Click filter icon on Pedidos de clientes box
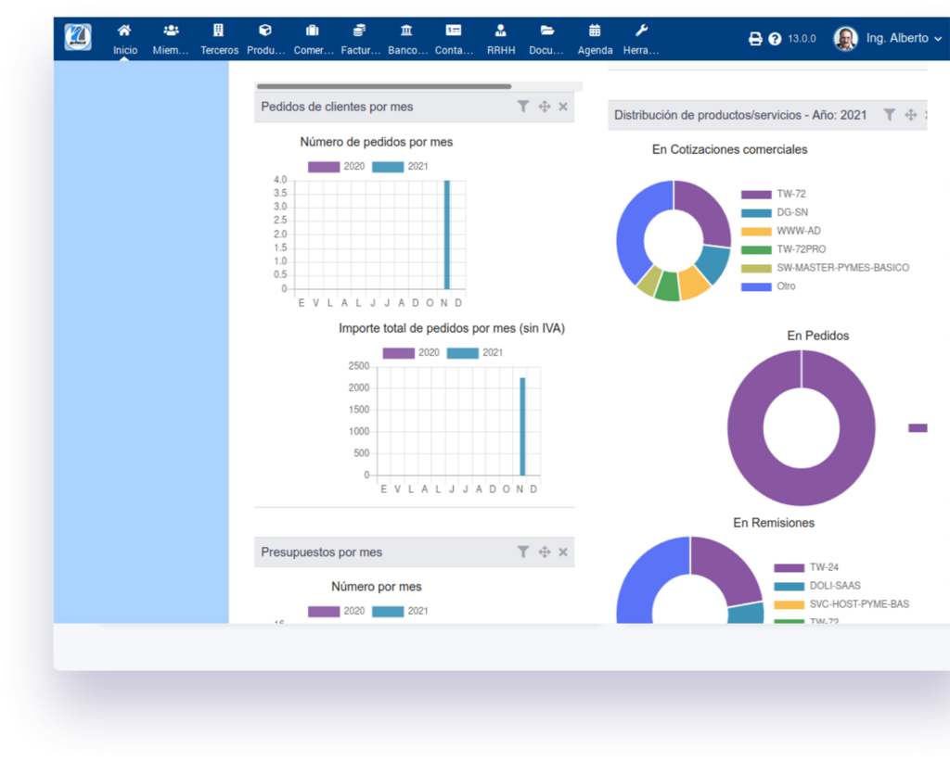Screen dimensions: 950x761 (x=523, y=107)
